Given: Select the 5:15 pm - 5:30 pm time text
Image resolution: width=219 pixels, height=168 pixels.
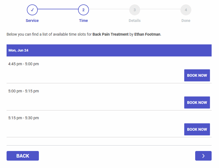Looking at the screenshot, I should [23, 118].
